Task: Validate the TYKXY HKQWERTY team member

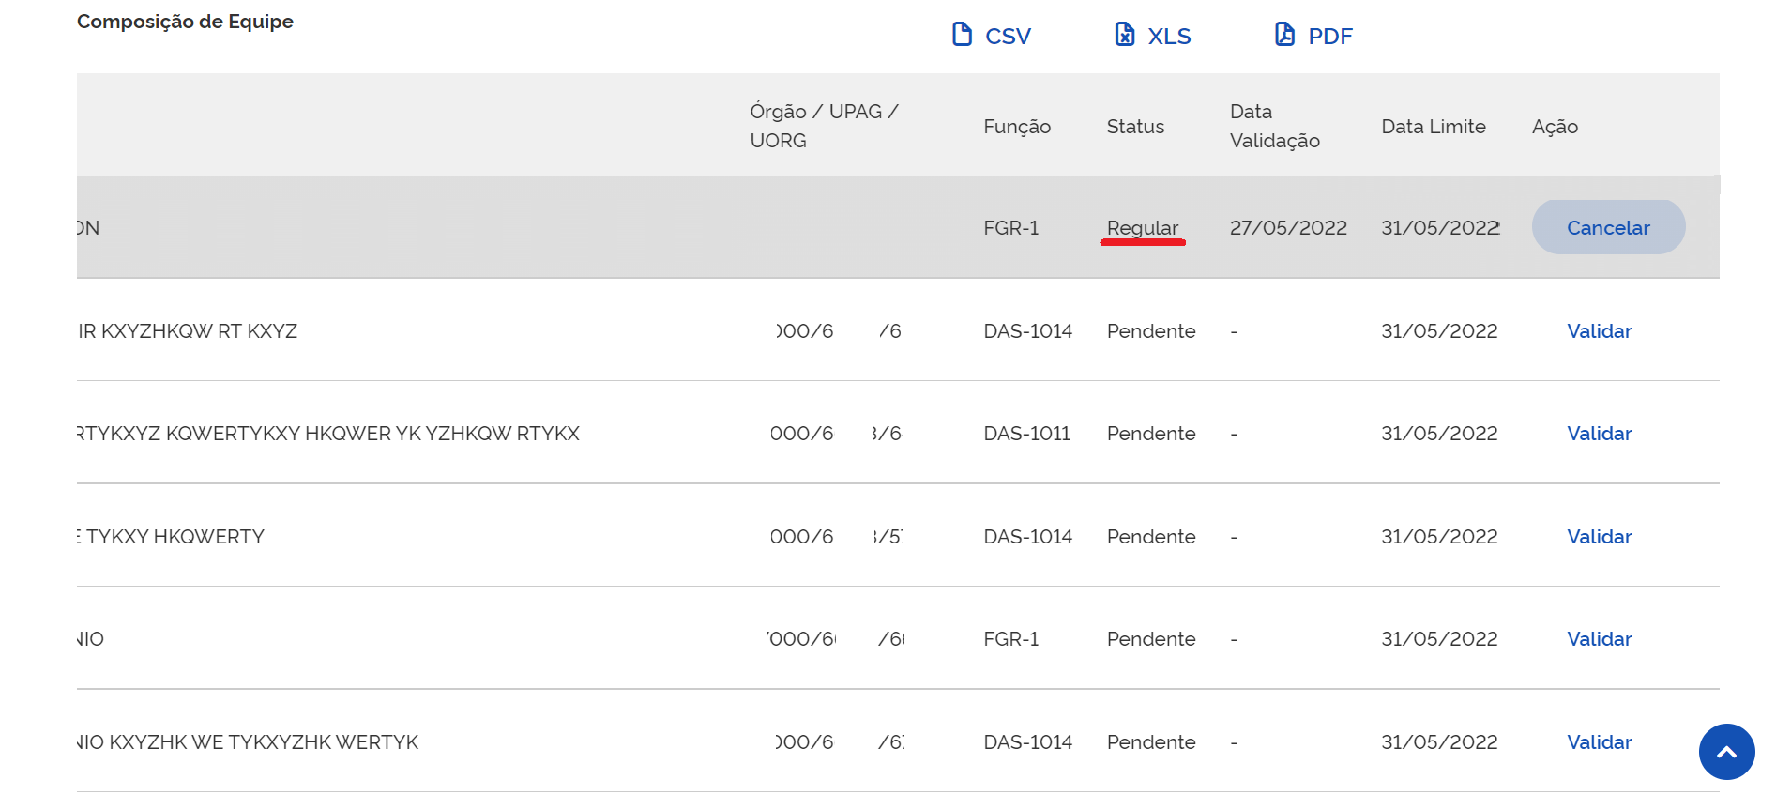Action: [x=1599, y=537]
